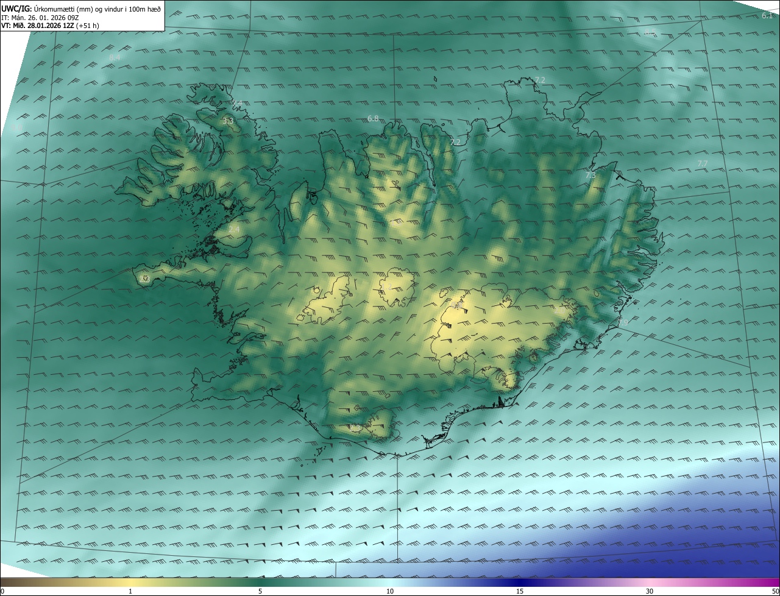Click the colour scale tick label '5'
The height and width of the screenshot is (596, 780).
[x=260, y=591]
